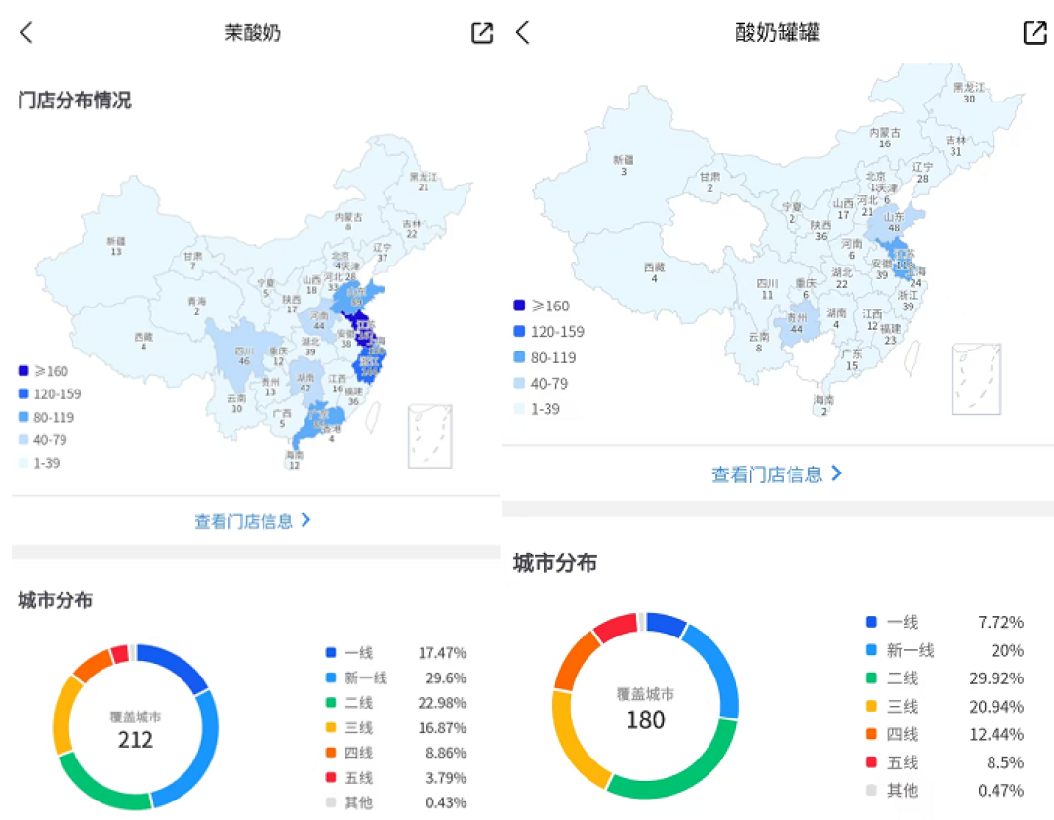Viewport: 1054px width, 820px height.
Task: Click 内蒙古 16 on 酸奶罐罐 map
Action: [884, 138]
